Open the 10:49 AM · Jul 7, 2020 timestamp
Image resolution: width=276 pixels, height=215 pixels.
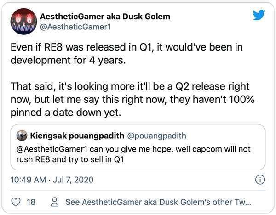tap(52, 180)
